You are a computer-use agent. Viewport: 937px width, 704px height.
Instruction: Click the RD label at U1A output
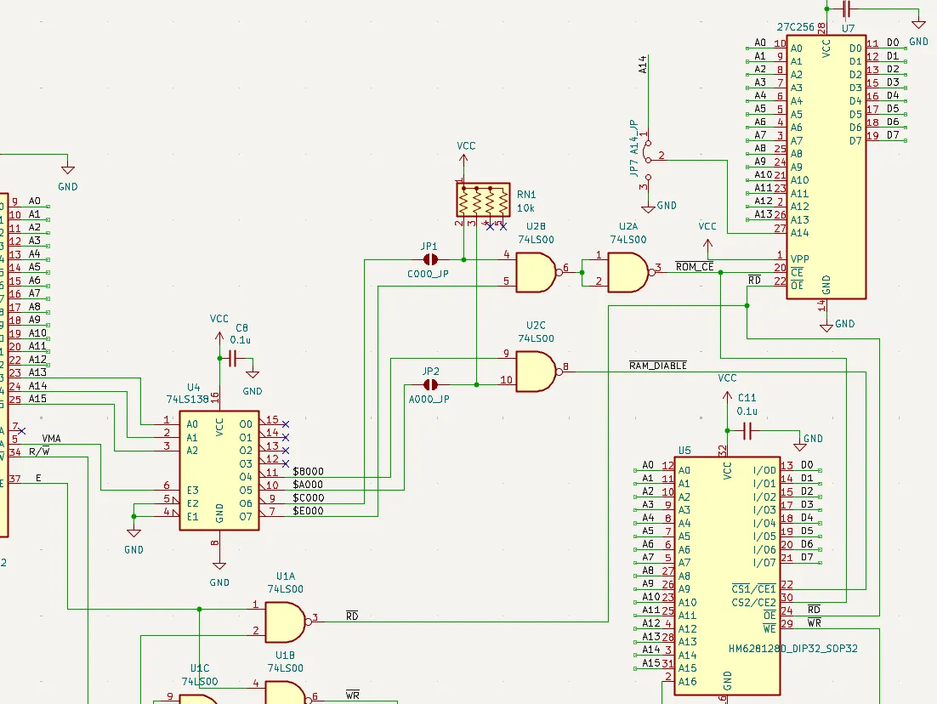[x=352, y=616]
